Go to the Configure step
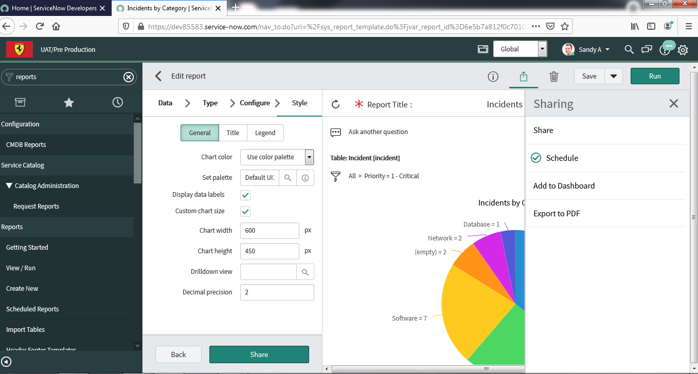 pos(255,103)
